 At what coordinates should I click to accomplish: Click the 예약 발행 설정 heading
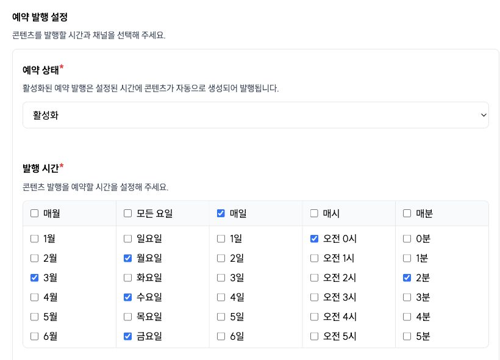40,17
